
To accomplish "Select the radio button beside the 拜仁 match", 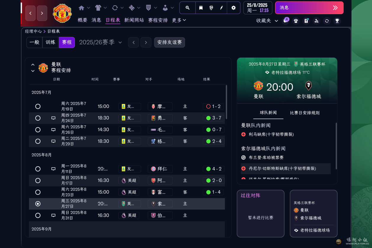I will click(x=38, y=168).
